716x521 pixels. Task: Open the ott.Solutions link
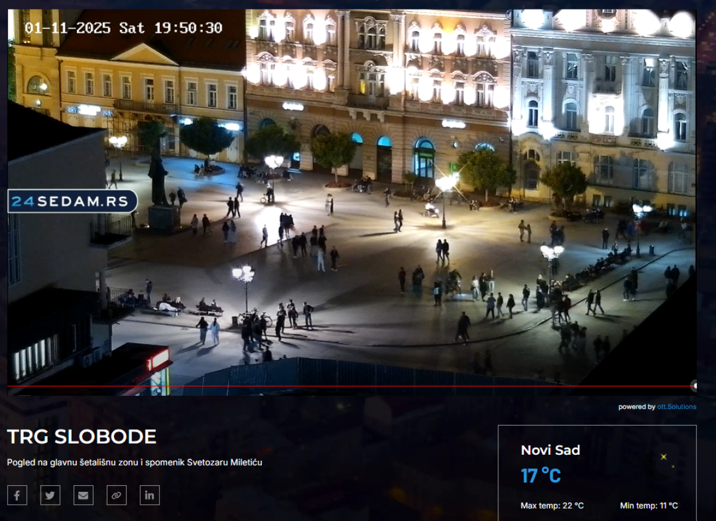676,407
